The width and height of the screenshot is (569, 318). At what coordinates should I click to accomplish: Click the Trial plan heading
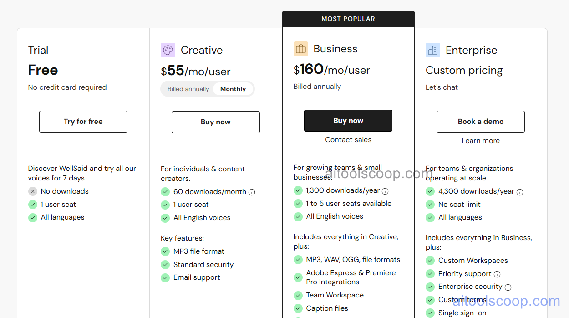(x=38, y=50)
